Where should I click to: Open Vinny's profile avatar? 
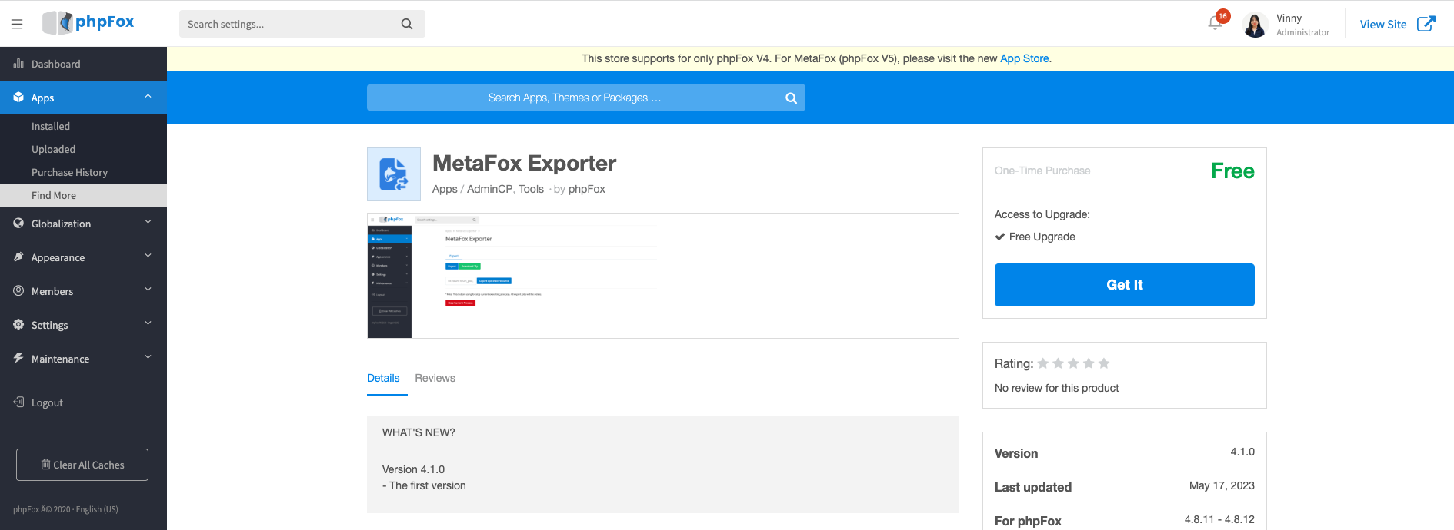click(x=1256, y=25)
